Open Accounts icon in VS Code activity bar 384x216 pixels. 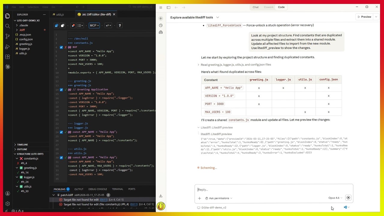[7, 193]
